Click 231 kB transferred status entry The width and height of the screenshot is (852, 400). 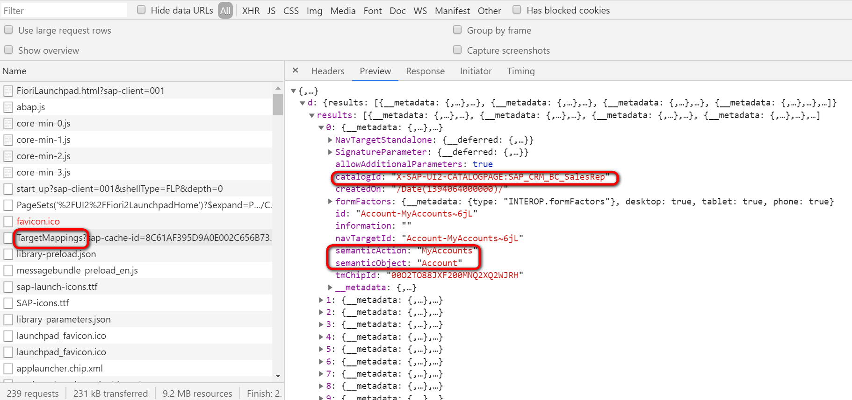coord(110,393)
